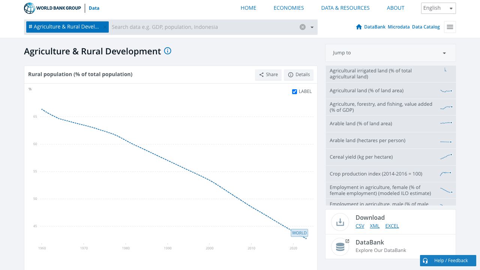Screen dimensions: 480x270
Task: Click the WORLD label on the chart line
Action: click(299, 233)
